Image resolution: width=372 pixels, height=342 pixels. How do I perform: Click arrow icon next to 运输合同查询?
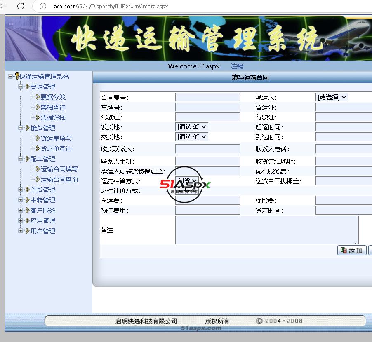click(x=38, y=179)
